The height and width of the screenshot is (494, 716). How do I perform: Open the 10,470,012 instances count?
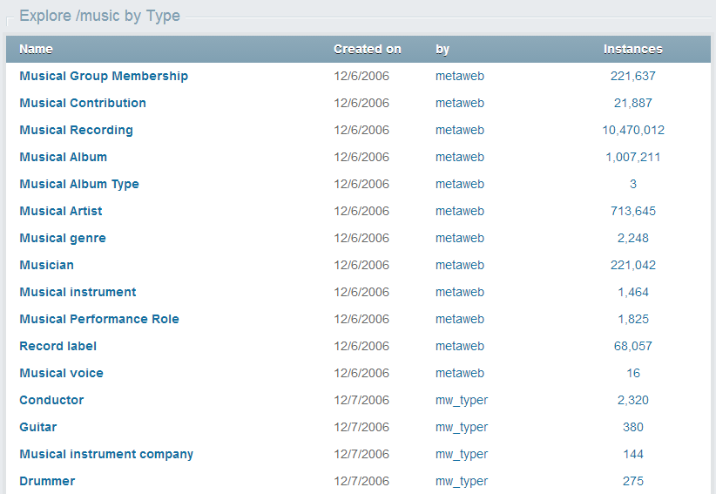pyautogui.click(x=633, y=130)
